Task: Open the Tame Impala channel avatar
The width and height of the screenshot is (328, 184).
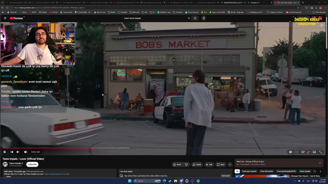Action: point(5,164)
